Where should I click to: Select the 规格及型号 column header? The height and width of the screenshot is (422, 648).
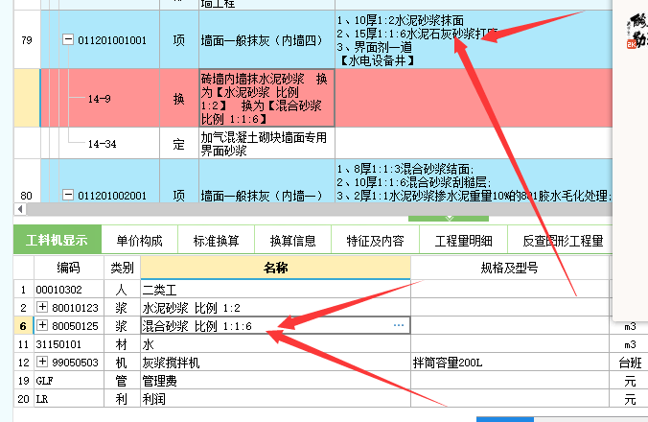click(510, 268)
